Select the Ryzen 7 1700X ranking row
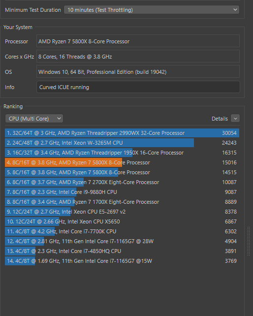Screen dimensions: 253x316 [x=122, y=202]
